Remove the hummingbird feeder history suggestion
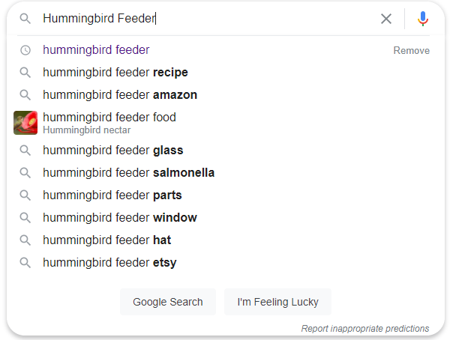The width and height of the screenshot is (456, 340). click(x=411, y=50)
